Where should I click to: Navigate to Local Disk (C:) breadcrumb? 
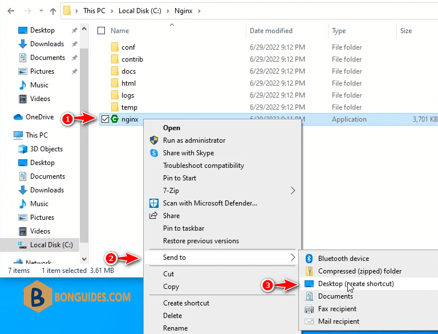(x=140, y=11)
